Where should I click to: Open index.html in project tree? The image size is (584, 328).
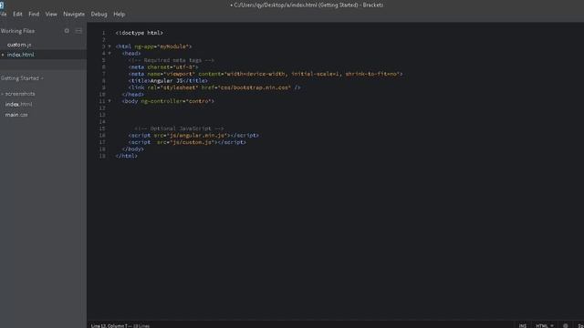18,105
